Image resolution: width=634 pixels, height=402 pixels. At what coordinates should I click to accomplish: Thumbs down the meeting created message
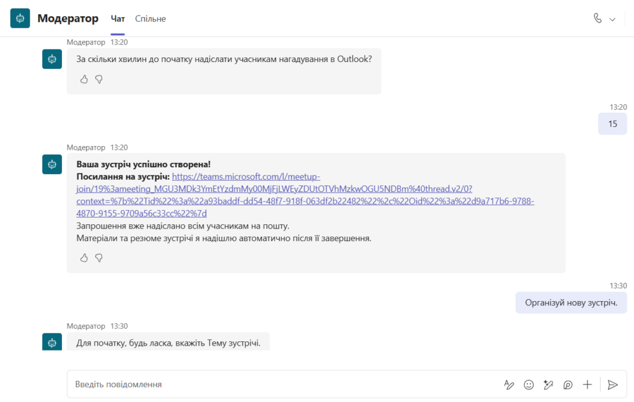pos(98,258)
